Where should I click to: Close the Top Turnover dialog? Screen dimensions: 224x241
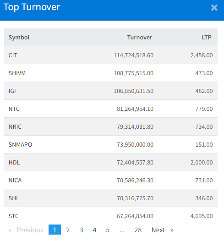[214, 7]
